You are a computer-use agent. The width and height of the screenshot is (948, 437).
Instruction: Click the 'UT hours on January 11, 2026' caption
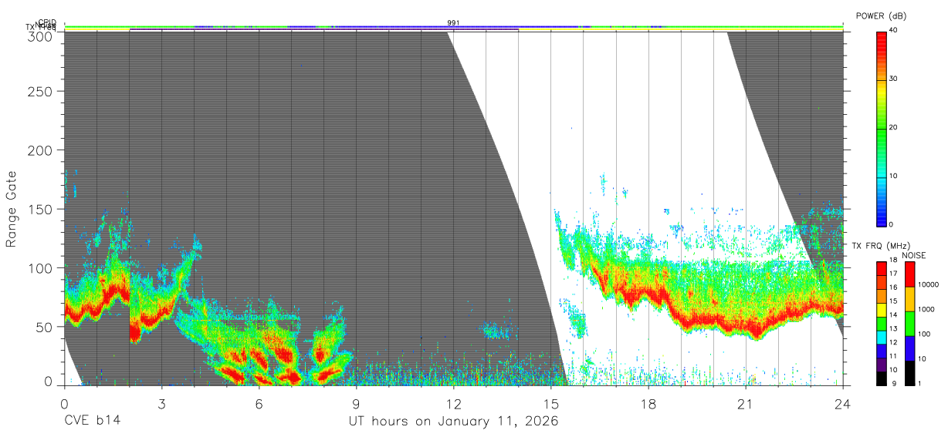(453, 422)
